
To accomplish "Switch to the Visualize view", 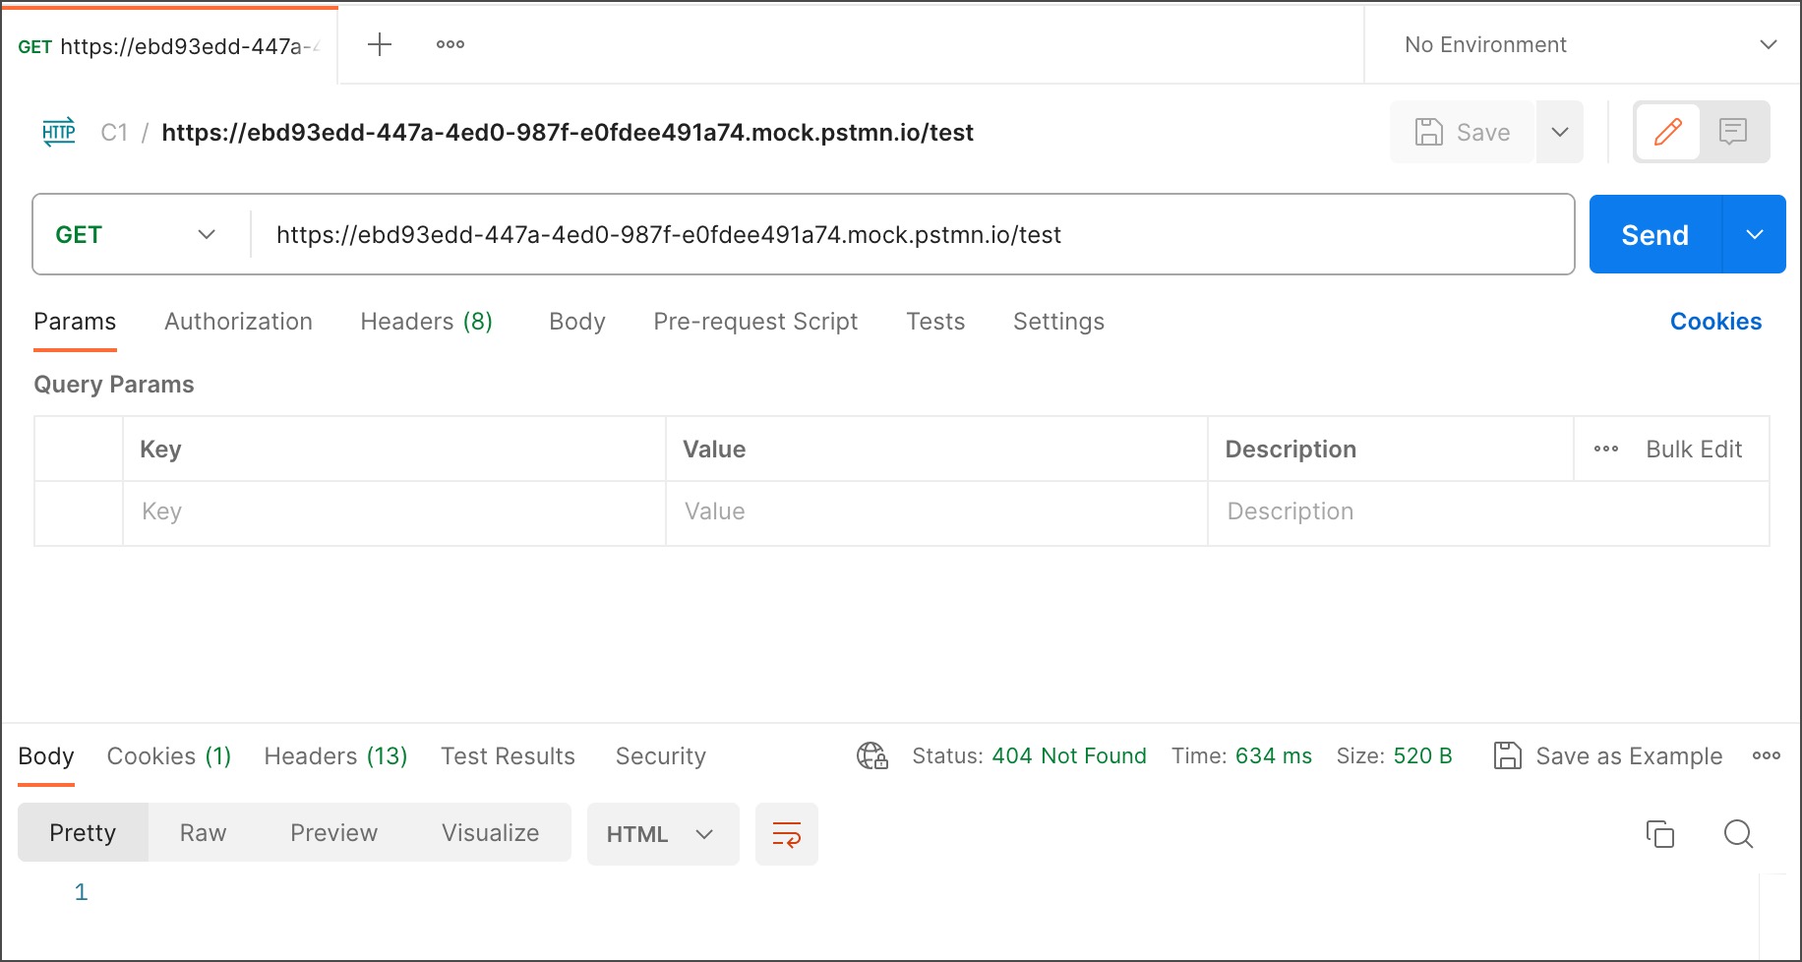I will click(490, 832).
